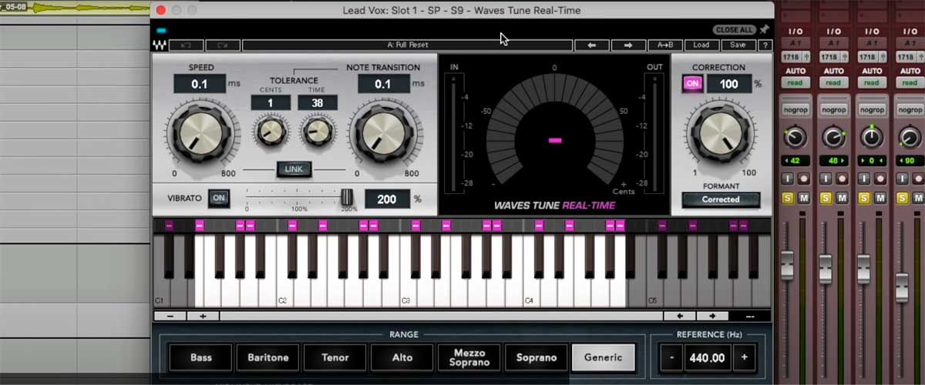925x385 pixels.
Task: Mute the mixer channel panned 48
Action: coord(841,199)
